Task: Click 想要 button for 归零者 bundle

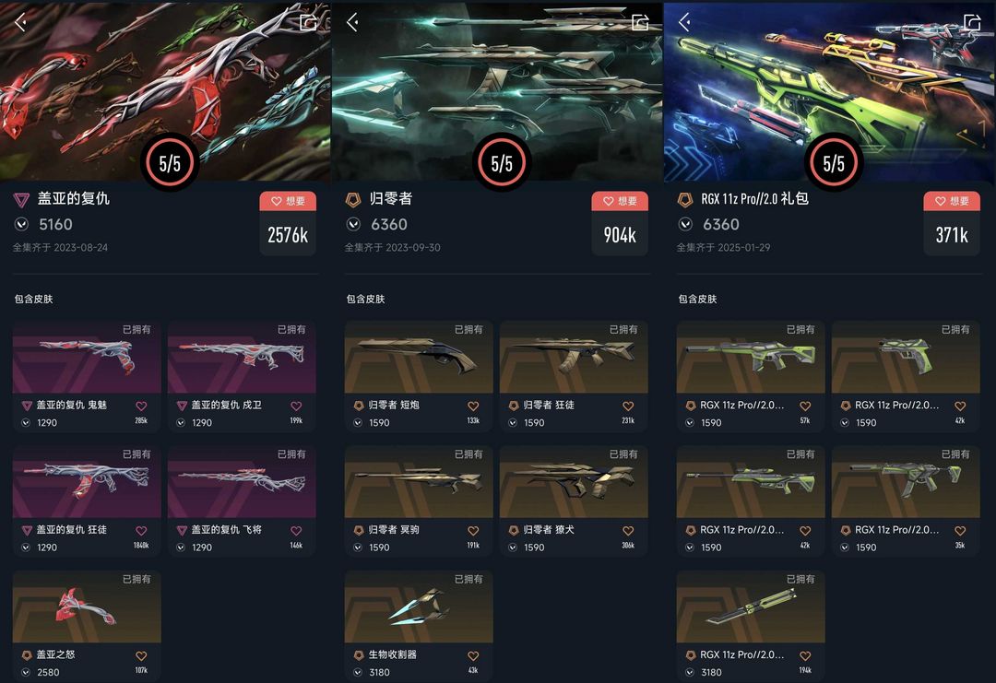Action: coord(620,201)
